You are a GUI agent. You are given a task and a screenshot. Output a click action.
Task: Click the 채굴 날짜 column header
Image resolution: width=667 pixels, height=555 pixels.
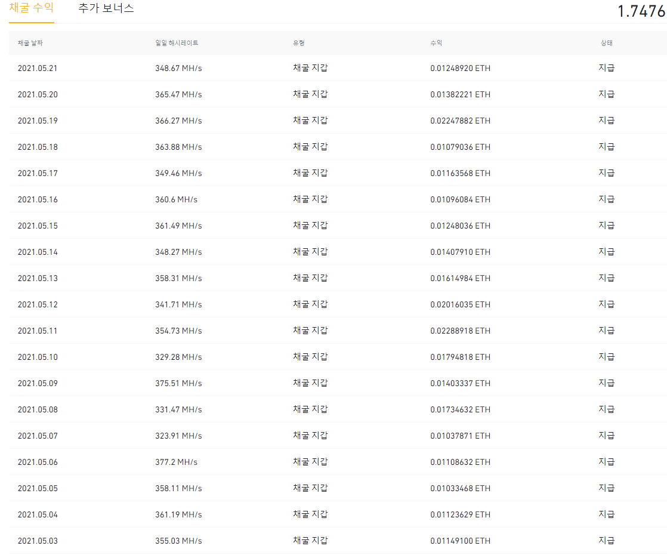[x=30, y=43]
